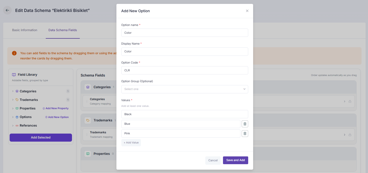Screen dimensions: 368x173
Task: Click Save and Add button
Action: pyautogui.click(x=235, y=160)
